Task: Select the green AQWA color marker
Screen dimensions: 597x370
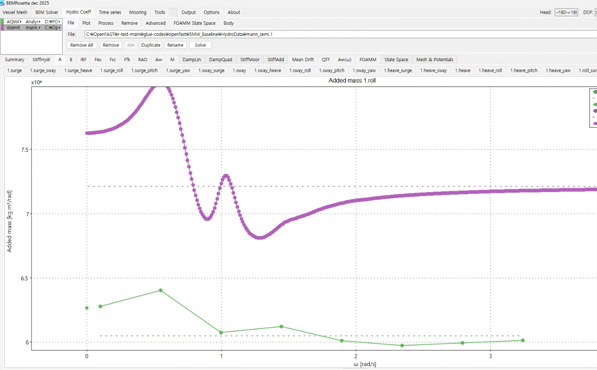Action: click(3, 21)
